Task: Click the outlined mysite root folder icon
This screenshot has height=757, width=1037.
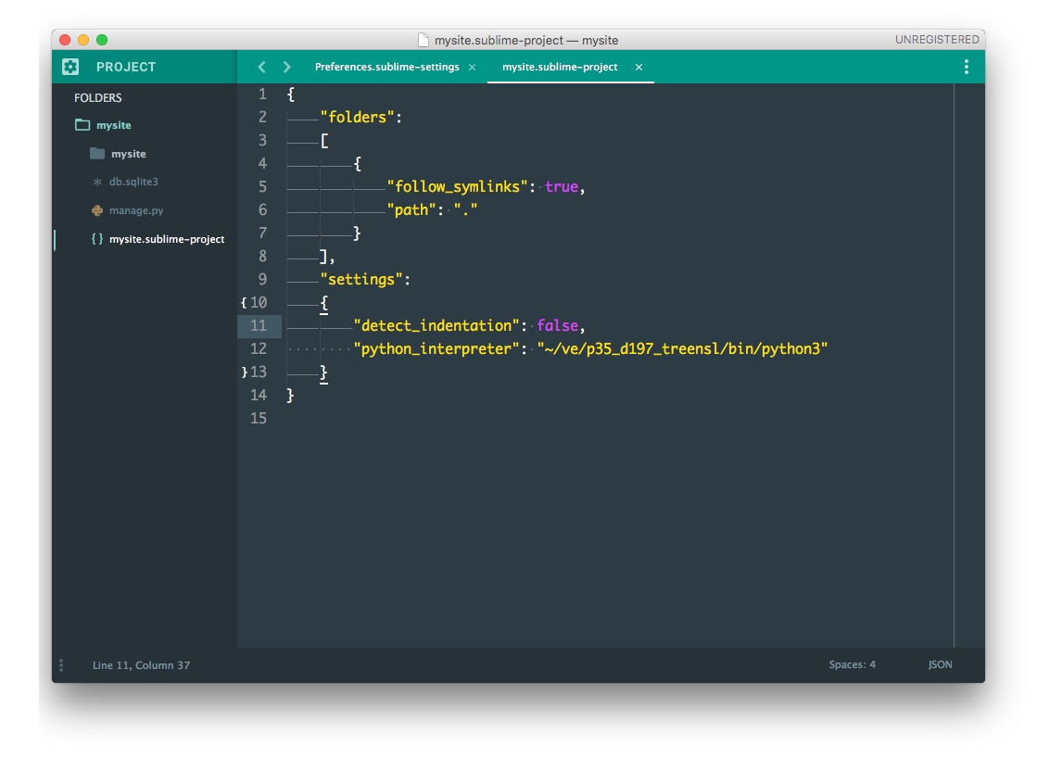Action: [82, 125]
